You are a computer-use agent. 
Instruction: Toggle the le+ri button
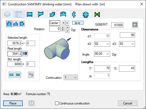coord(78,23)
